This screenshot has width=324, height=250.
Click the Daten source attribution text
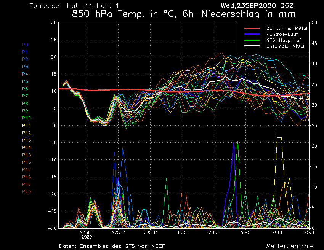click(x=112, y=246)
